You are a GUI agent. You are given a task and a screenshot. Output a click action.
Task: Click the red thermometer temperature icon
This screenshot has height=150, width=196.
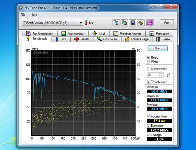[x=86, y=23]
